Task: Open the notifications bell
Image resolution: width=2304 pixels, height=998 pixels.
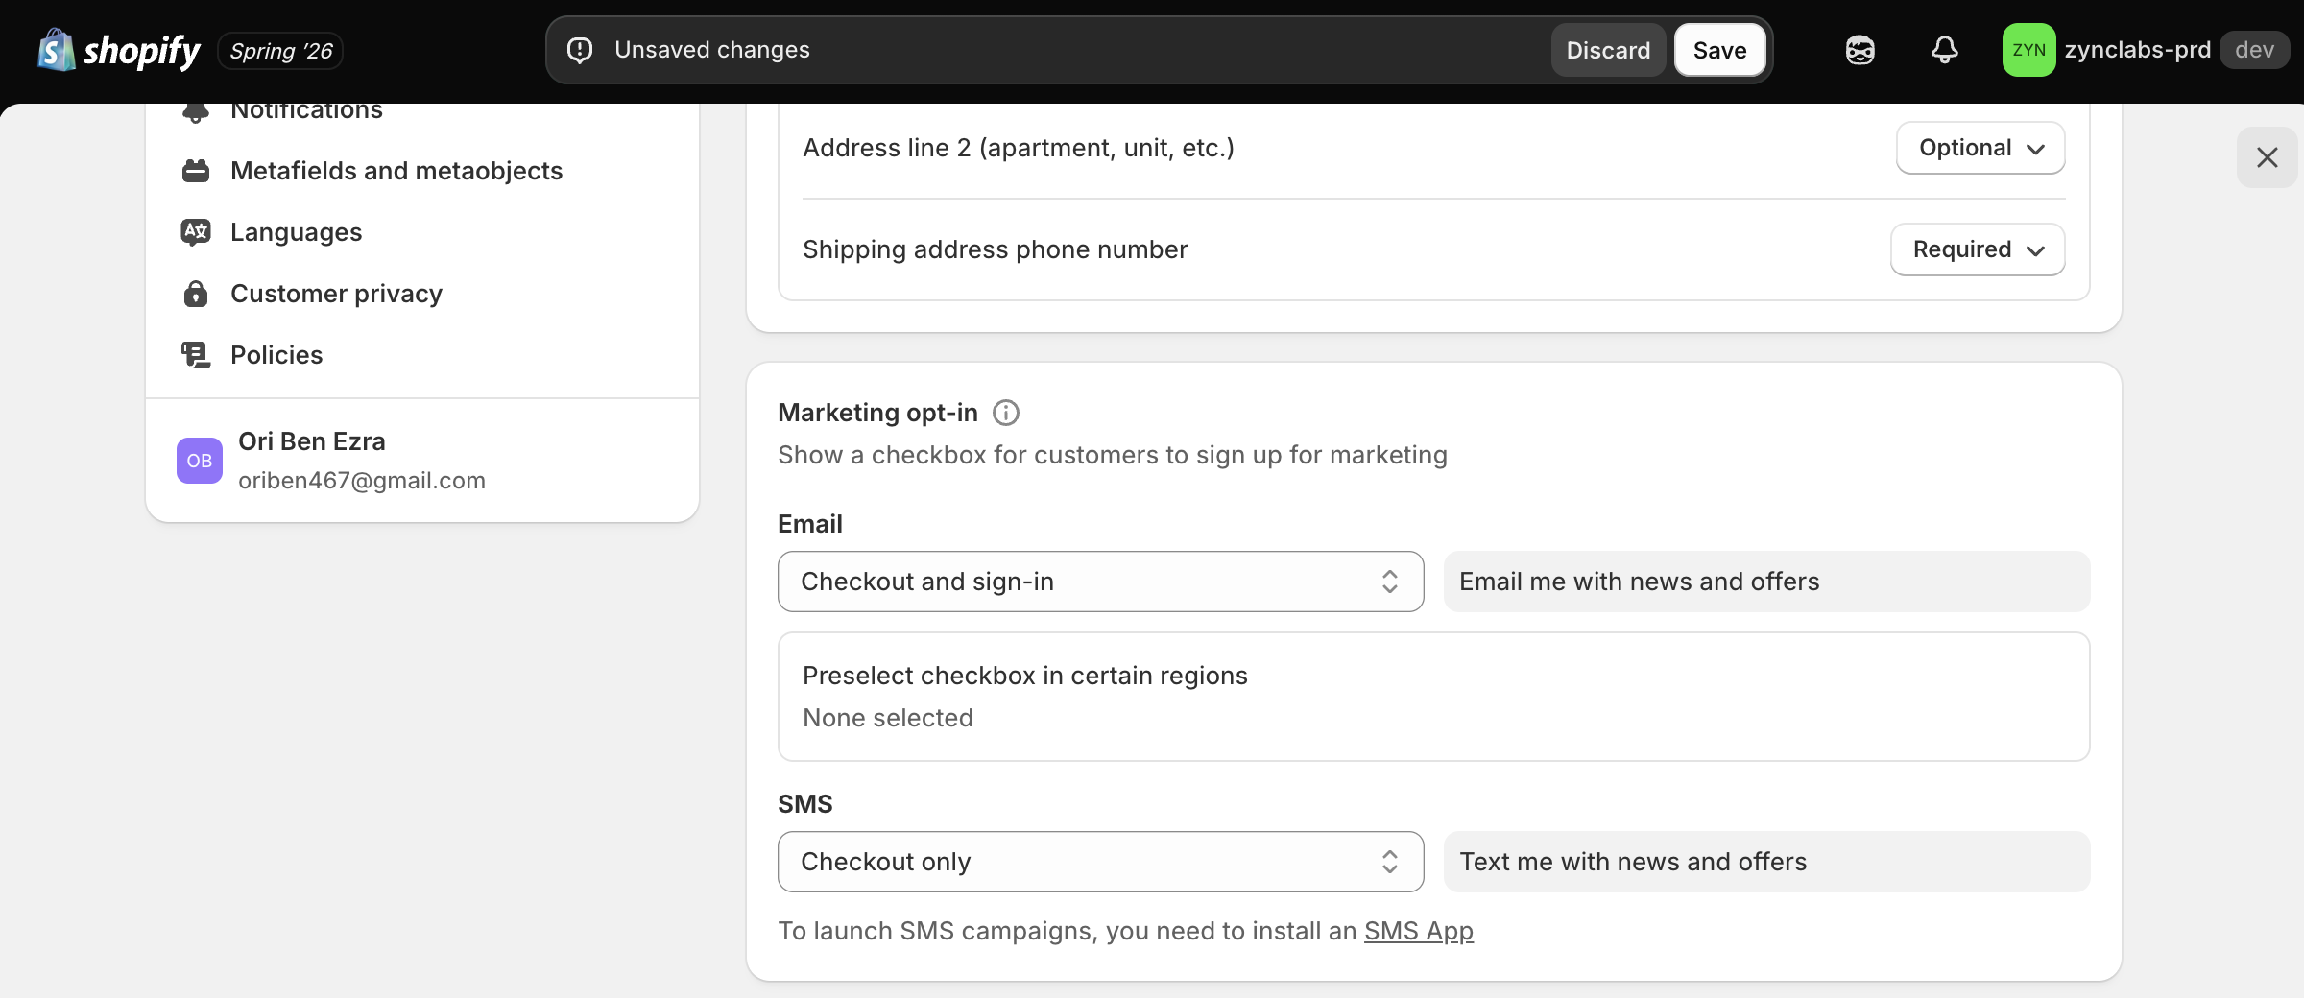Action: coord(1944,50)
